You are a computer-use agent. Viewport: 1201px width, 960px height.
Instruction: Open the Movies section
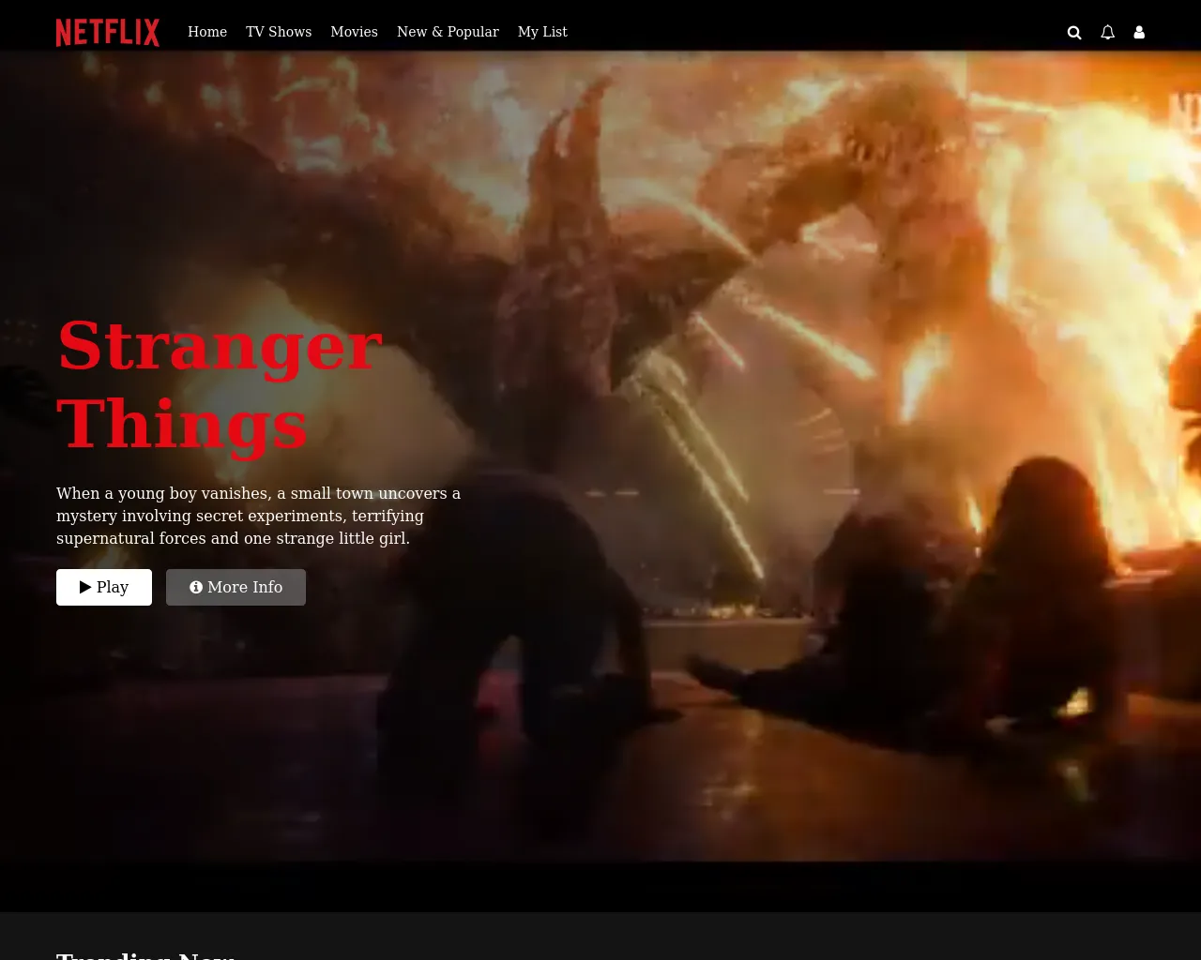point(354,32)
